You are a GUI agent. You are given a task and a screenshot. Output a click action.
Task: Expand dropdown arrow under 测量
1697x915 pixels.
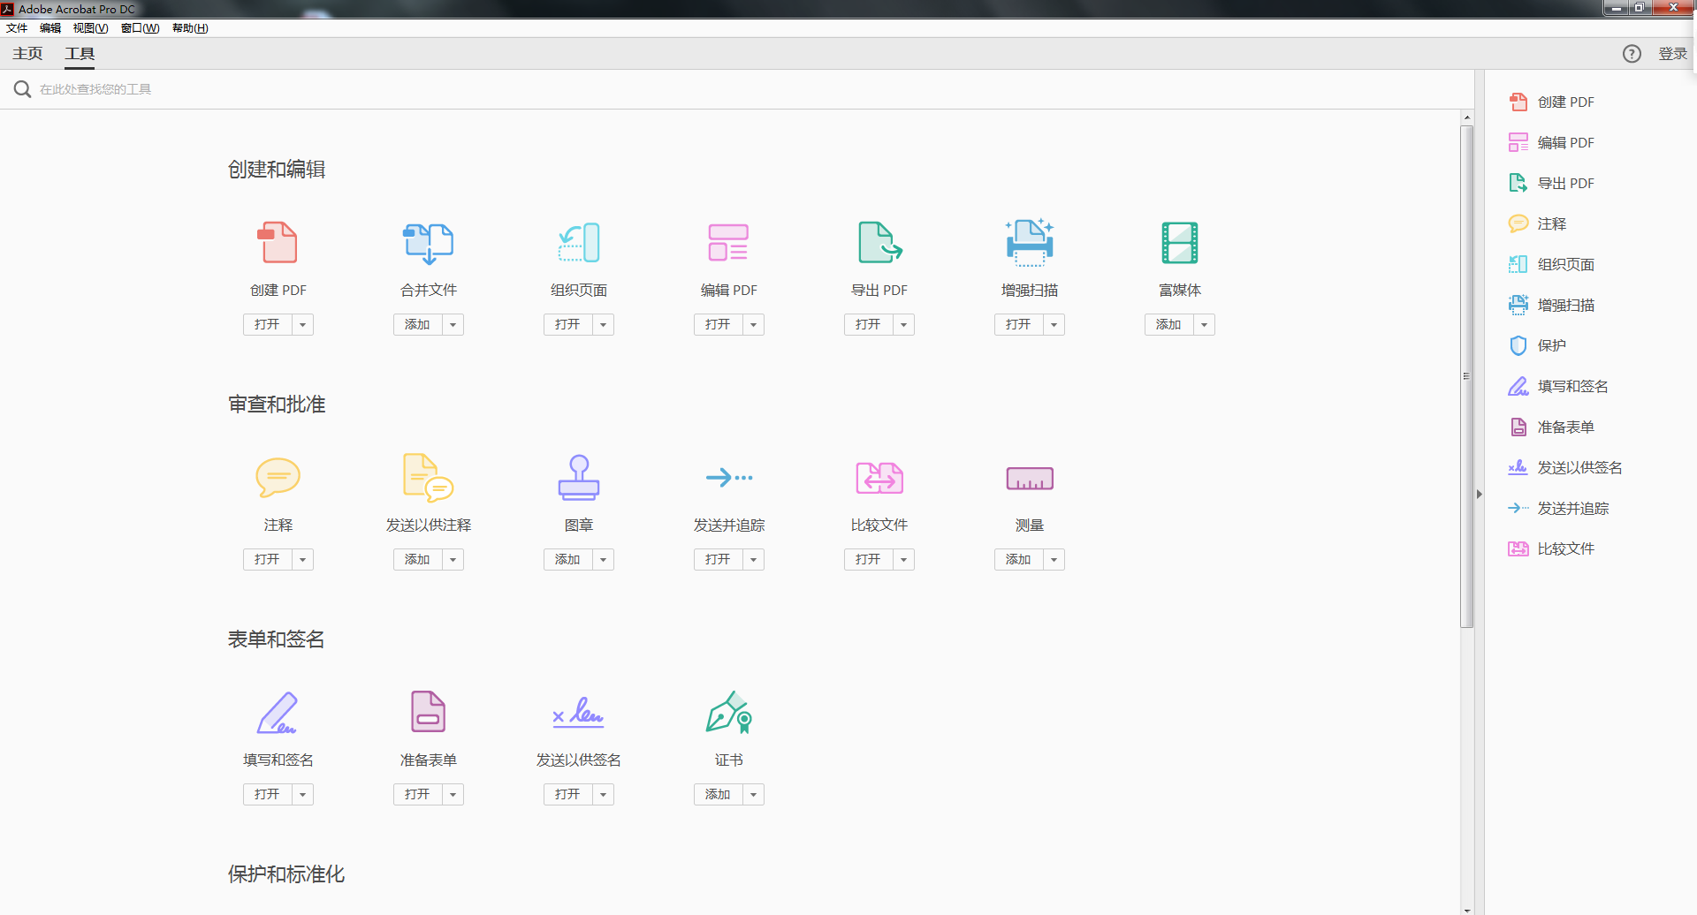(1054, 559)
